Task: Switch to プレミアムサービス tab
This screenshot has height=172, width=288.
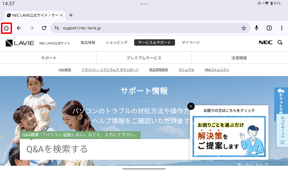Action: [x=144, y=58]
